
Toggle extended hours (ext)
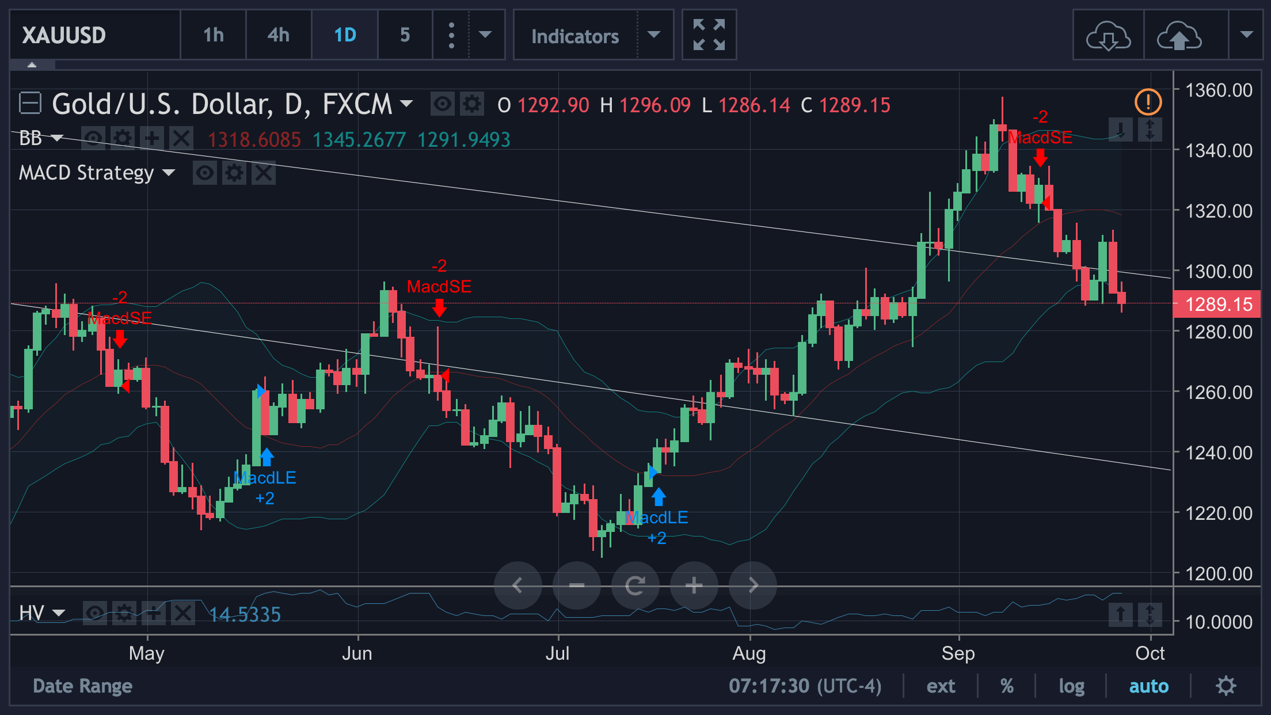pyautogui.click(x=941, y=686)
